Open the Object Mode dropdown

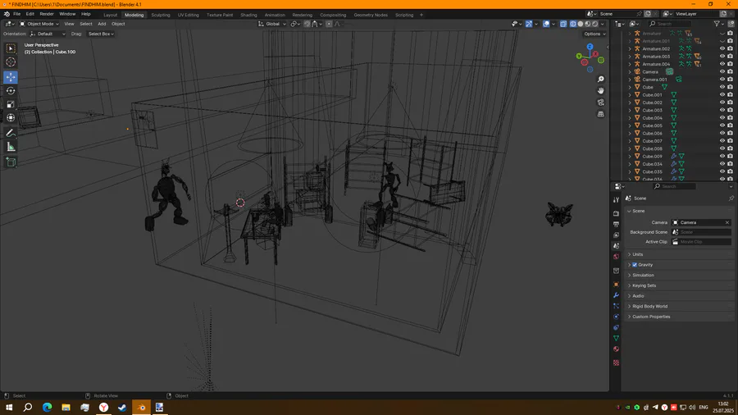pyautogui.click(x=39, y=24)
